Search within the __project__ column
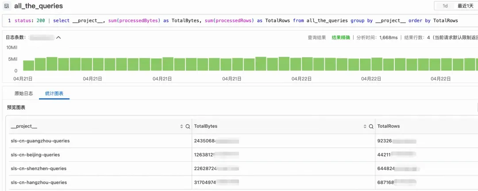478x191 pixels. point(188,126)
